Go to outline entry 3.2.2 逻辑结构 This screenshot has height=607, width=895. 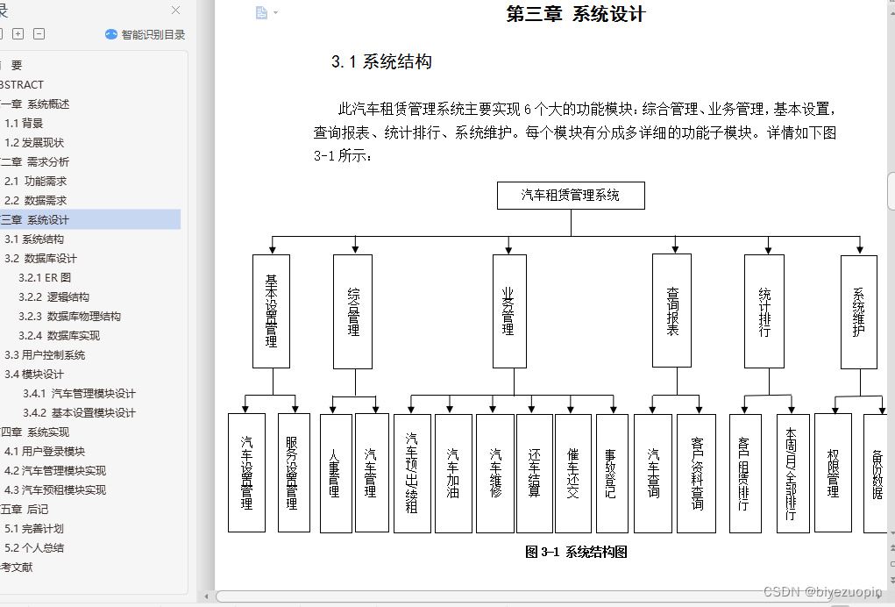(53, 297)
